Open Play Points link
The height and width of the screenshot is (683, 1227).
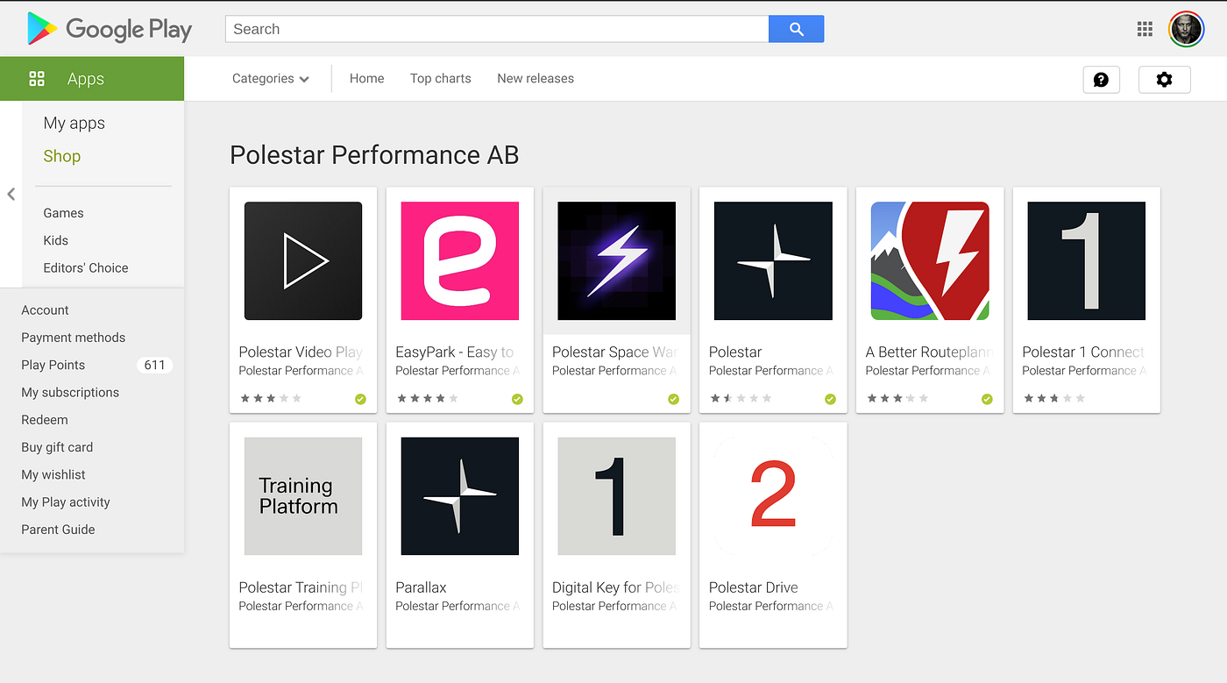pos(53,365)
